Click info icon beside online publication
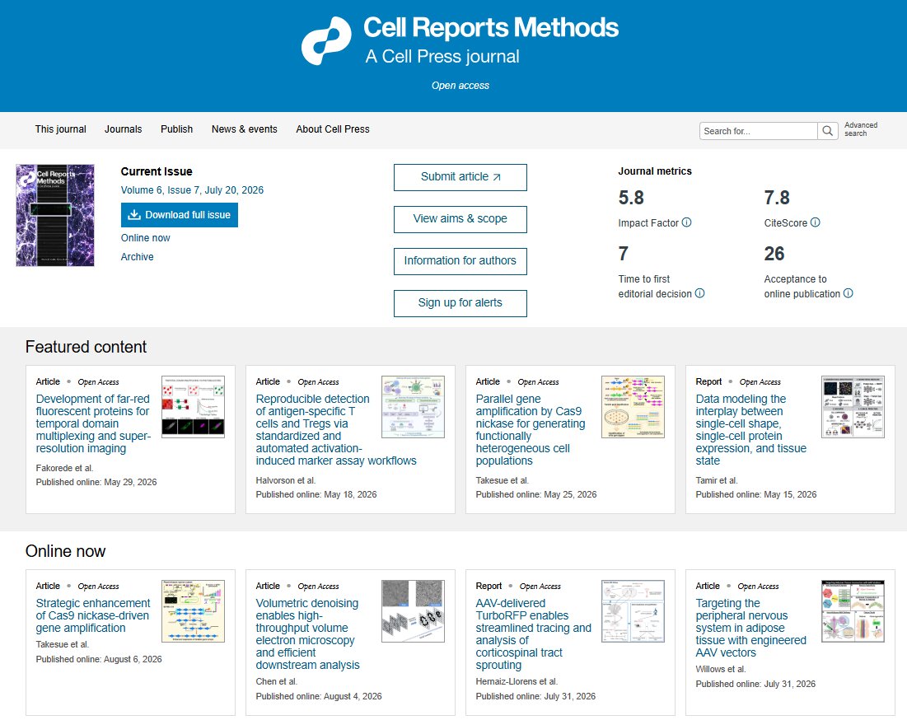 click(x=848, y=293)
